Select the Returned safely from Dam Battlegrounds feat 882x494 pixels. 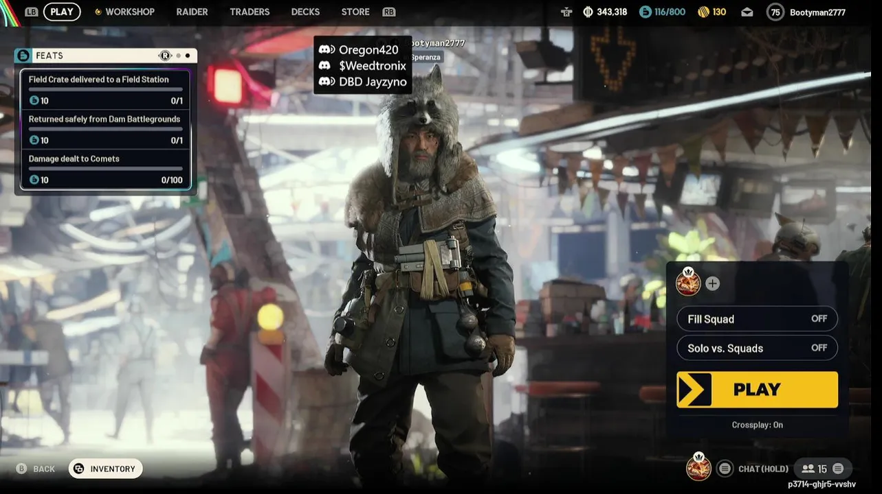click(105, 130)
